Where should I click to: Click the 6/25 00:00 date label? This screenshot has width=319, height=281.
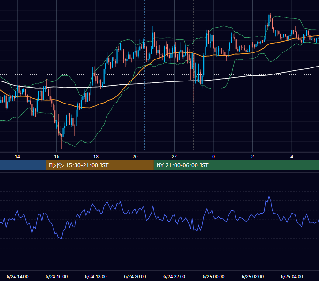(213, 276)
